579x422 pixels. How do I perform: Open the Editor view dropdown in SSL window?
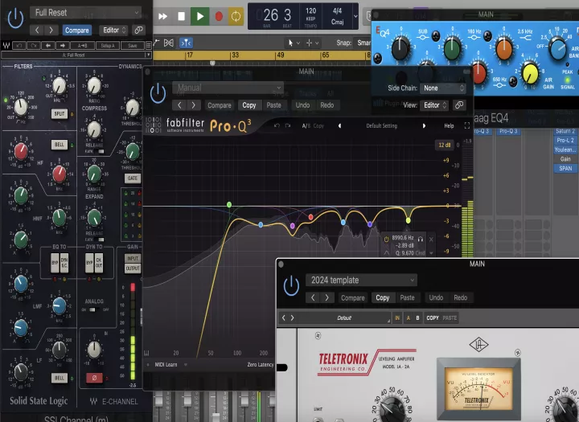click(113, 30)
